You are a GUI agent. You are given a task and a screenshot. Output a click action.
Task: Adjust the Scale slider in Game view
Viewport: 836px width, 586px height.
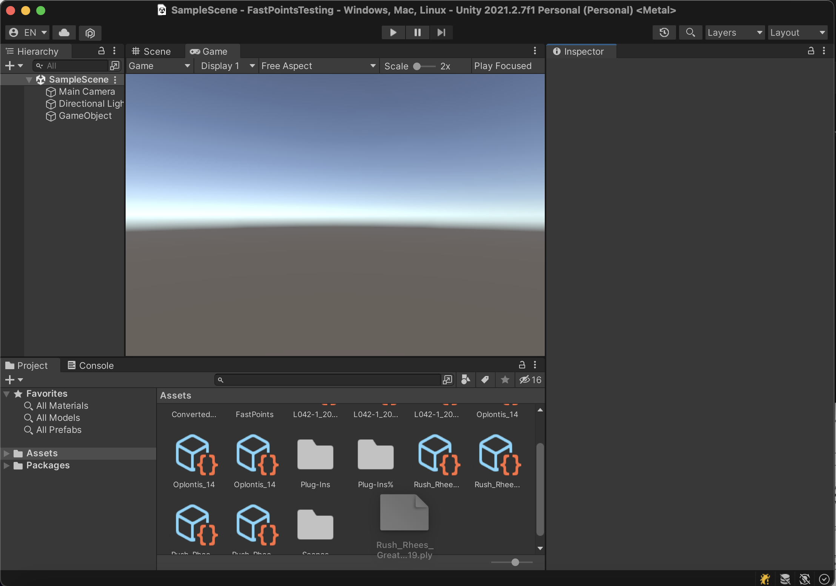(x=424, y=66)
